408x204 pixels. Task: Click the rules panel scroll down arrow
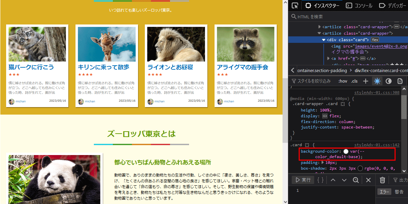pyautogui.click(x=404, y=171)
